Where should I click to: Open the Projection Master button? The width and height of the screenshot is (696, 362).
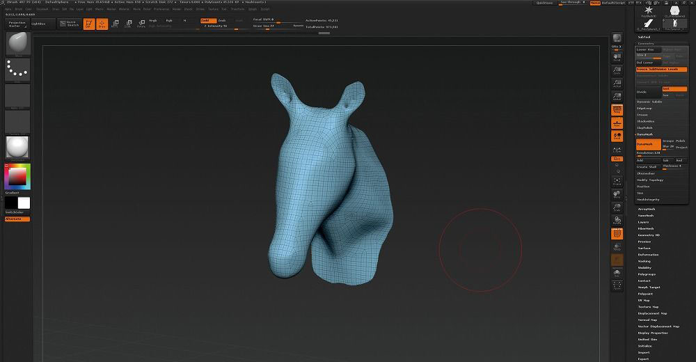(x=17, y=24)
